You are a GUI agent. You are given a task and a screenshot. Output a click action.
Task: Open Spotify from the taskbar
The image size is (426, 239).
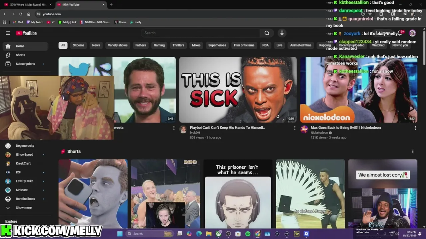pos(248,234)
